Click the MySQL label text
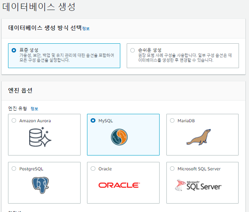 point(105,121)
